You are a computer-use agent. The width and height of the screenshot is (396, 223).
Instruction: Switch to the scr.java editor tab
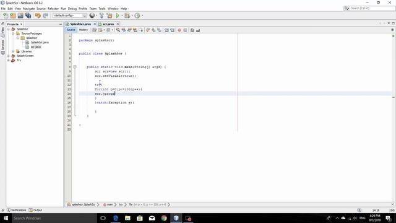[108, 24]
